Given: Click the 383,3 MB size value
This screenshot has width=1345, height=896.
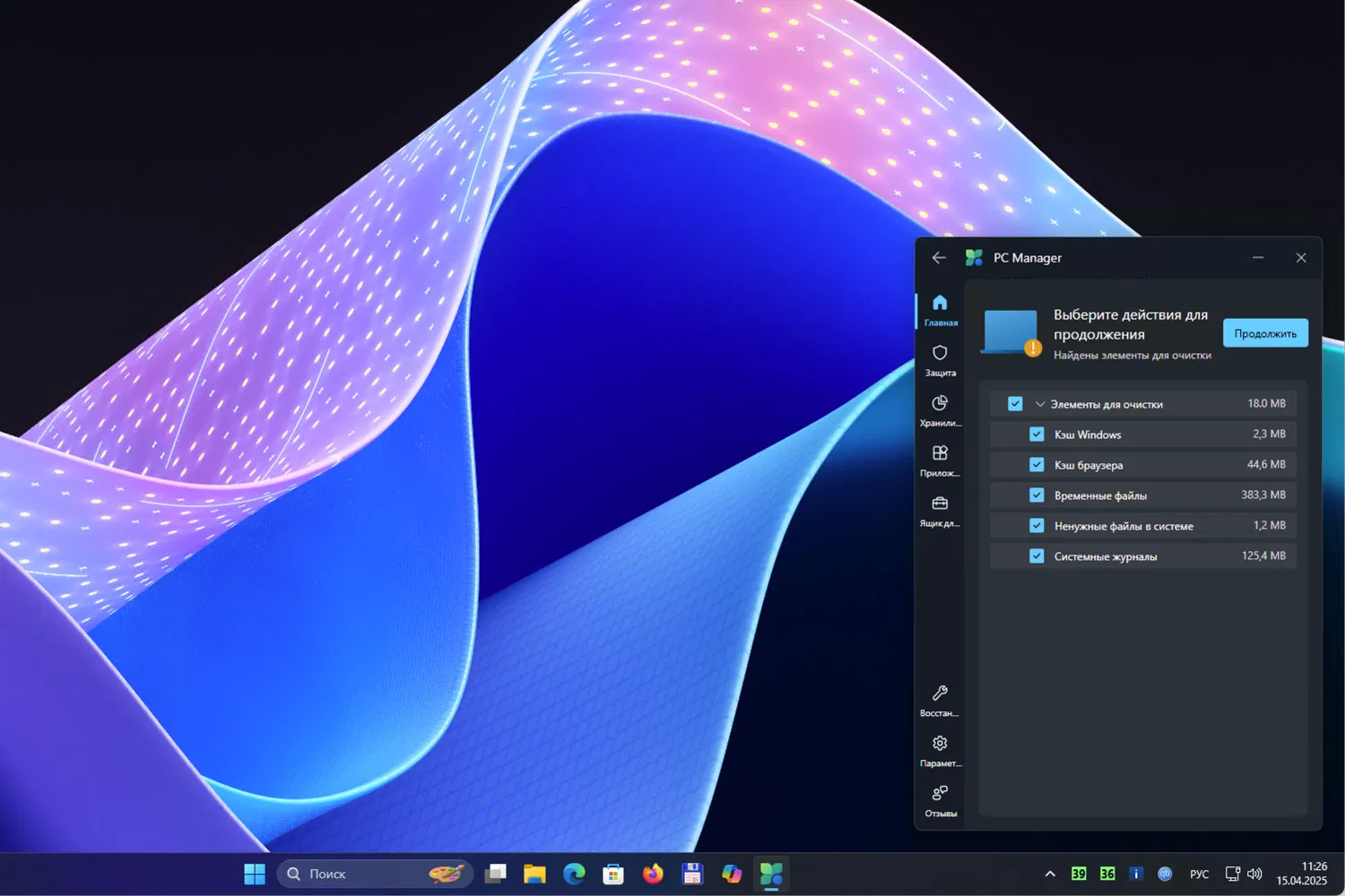Looking at the screenshot, I should tap(1263, 495).
